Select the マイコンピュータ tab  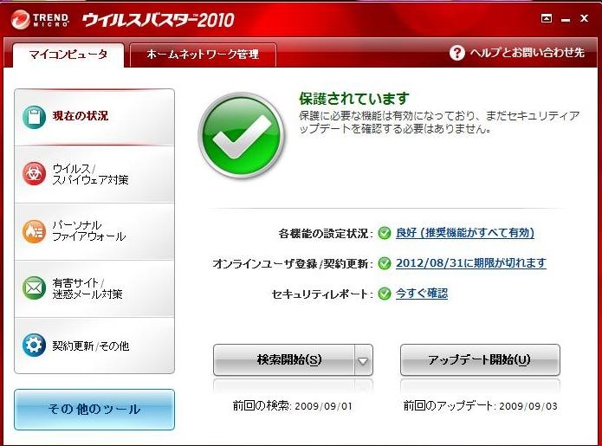[68, 55]
